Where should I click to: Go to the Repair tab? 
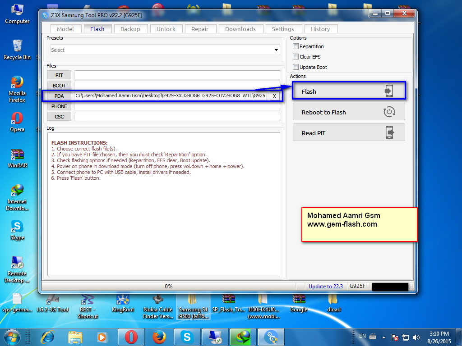[x=200, y=29]
